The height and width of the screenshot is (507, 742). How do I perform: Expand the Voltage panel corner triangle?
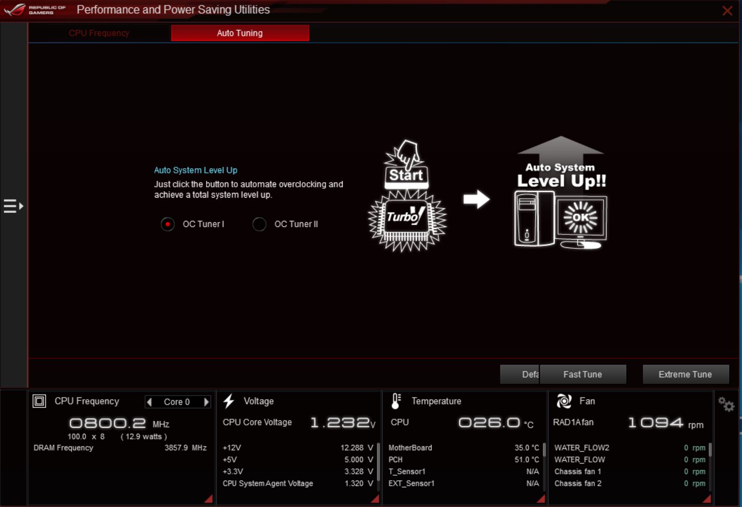coord(375,499)
